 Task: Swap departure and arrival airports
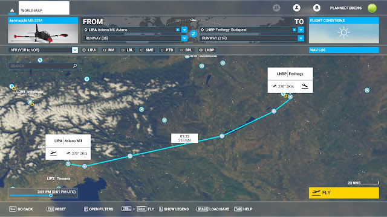pos(193,34)
